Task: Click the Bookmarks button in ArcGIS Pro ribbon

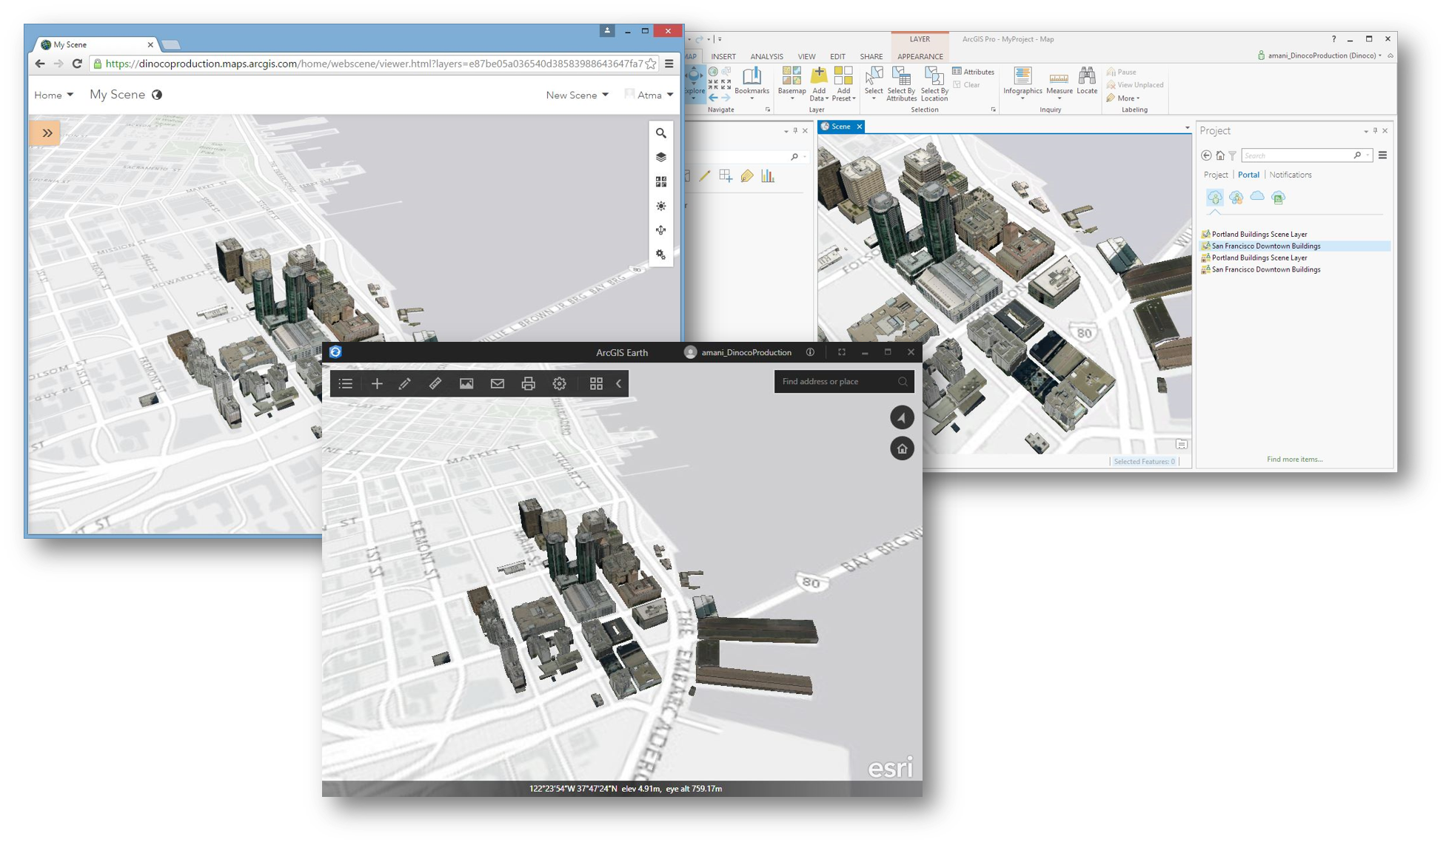Action: click(752, 83)
